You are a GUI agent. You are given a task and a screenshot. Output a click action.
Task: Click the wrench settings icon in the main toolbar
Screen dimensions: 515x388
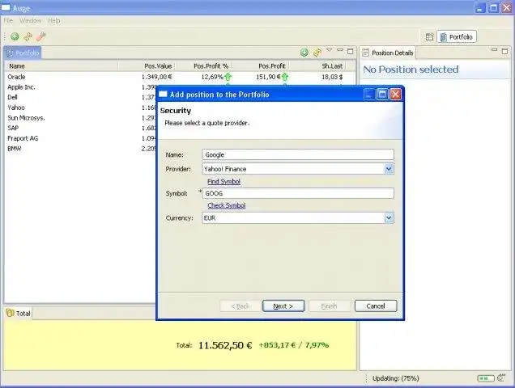tap(40, 36)
